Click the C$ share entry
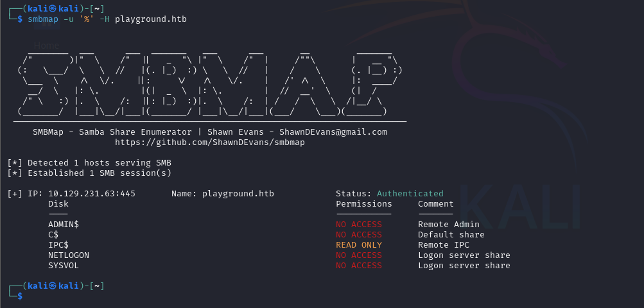Viewport: 644px width, 308px height. tap(53, 234)
